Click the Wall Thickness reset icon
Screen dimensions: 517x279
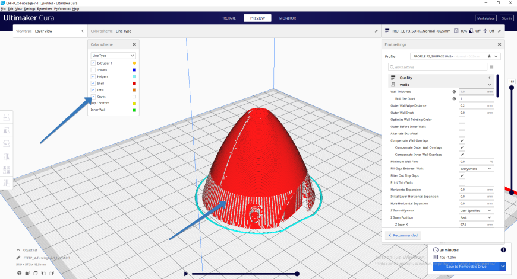pyautogui.click(x=454, y=92)
